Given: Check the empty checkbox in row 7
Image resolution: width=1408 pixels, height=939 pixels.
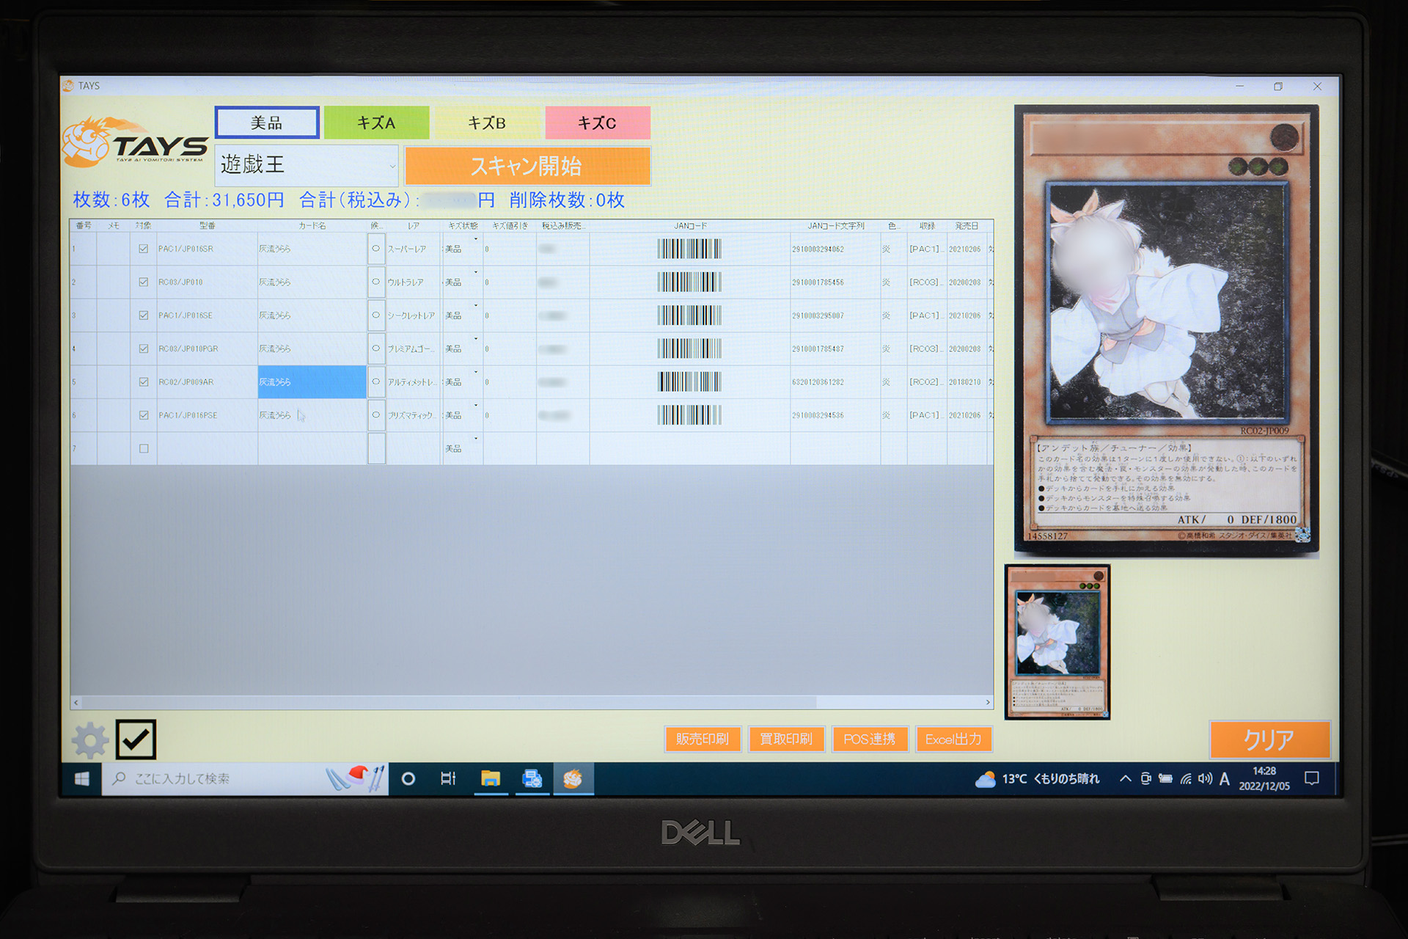Looking at the screenshot, I should [143, 448].
